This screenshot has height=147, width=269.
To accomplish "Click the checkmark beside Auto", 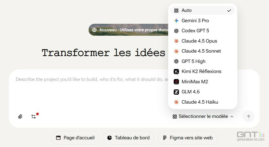I will tap(229, 11).
